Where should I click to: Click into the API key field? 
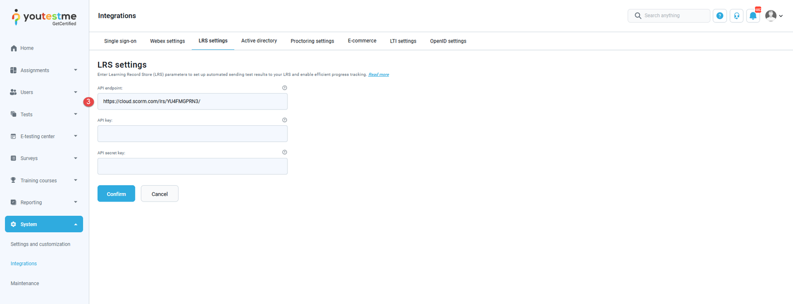pos(192,134)
